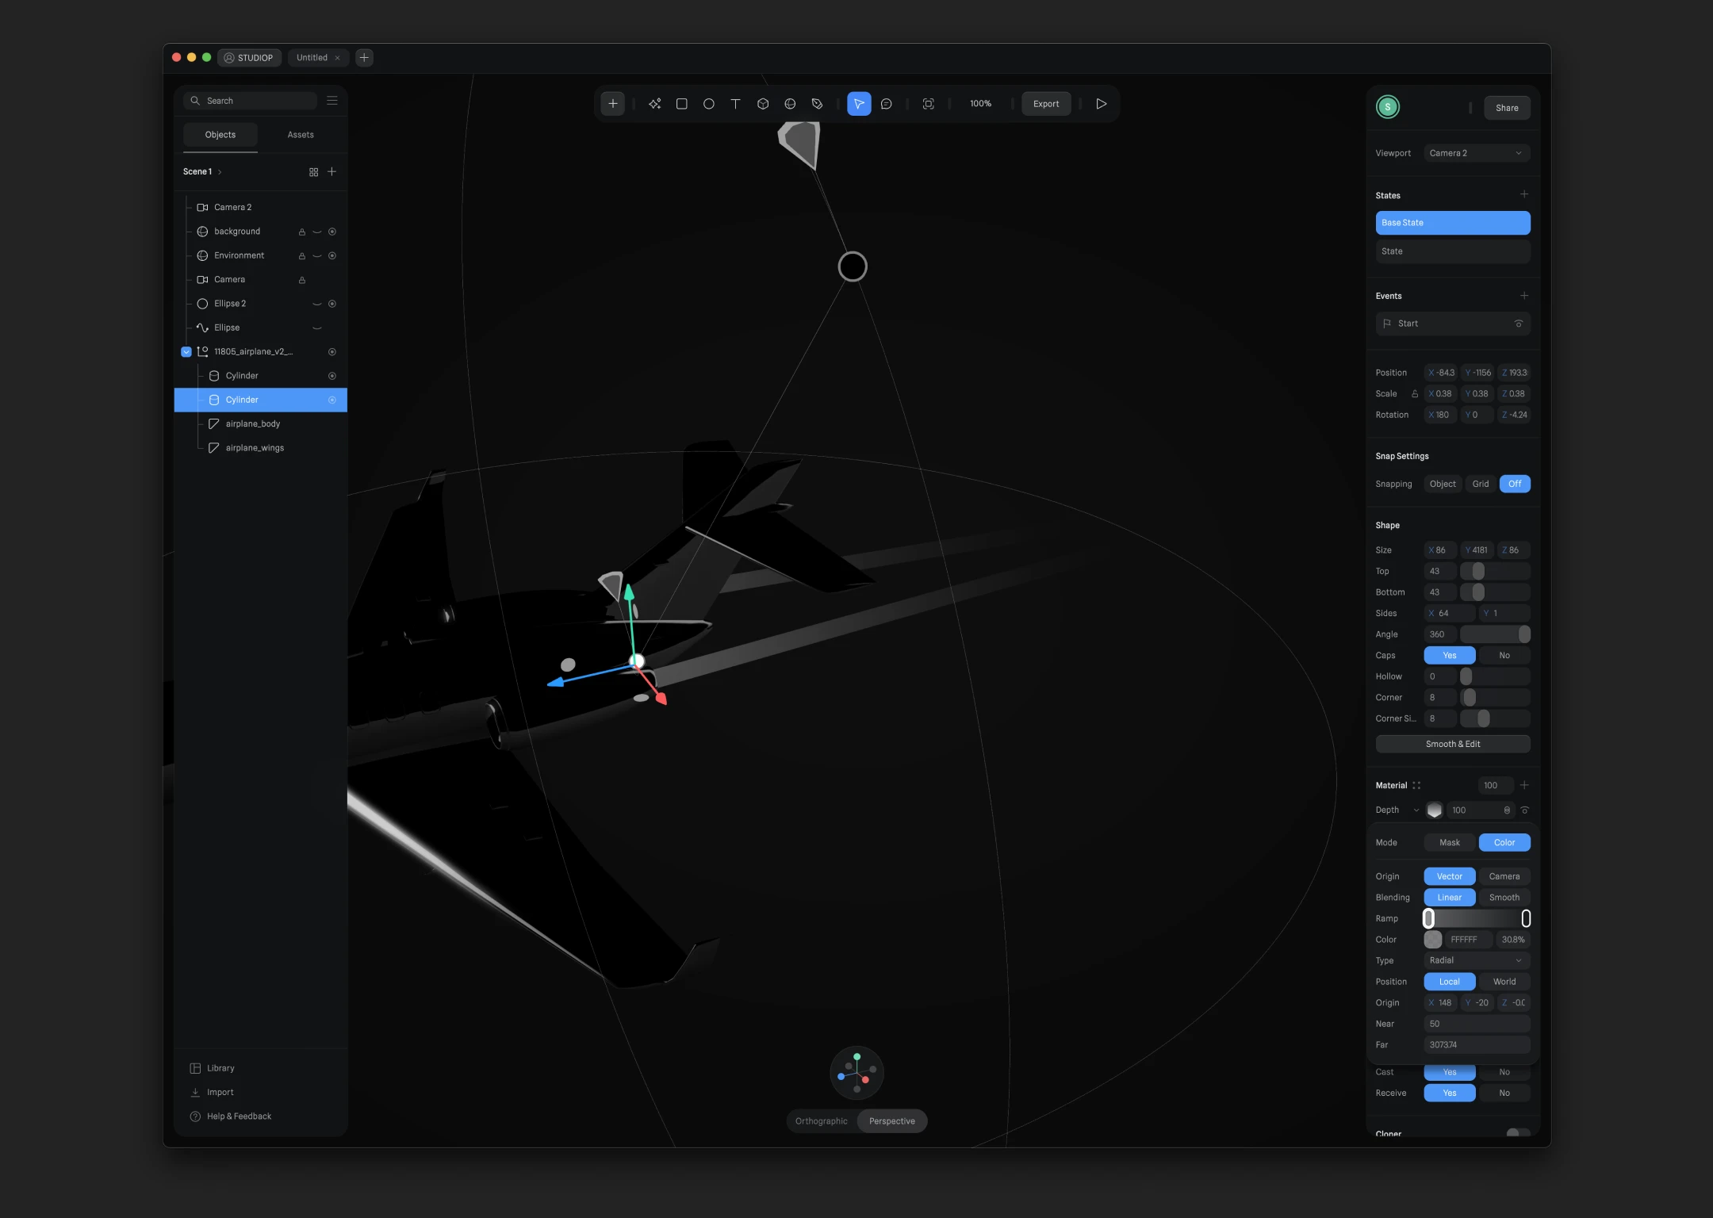The height and width of the screenshot is (1218, 1713).
Task: Toggle visibility of Ellipse 2 layer
Action: pos(317,304)
